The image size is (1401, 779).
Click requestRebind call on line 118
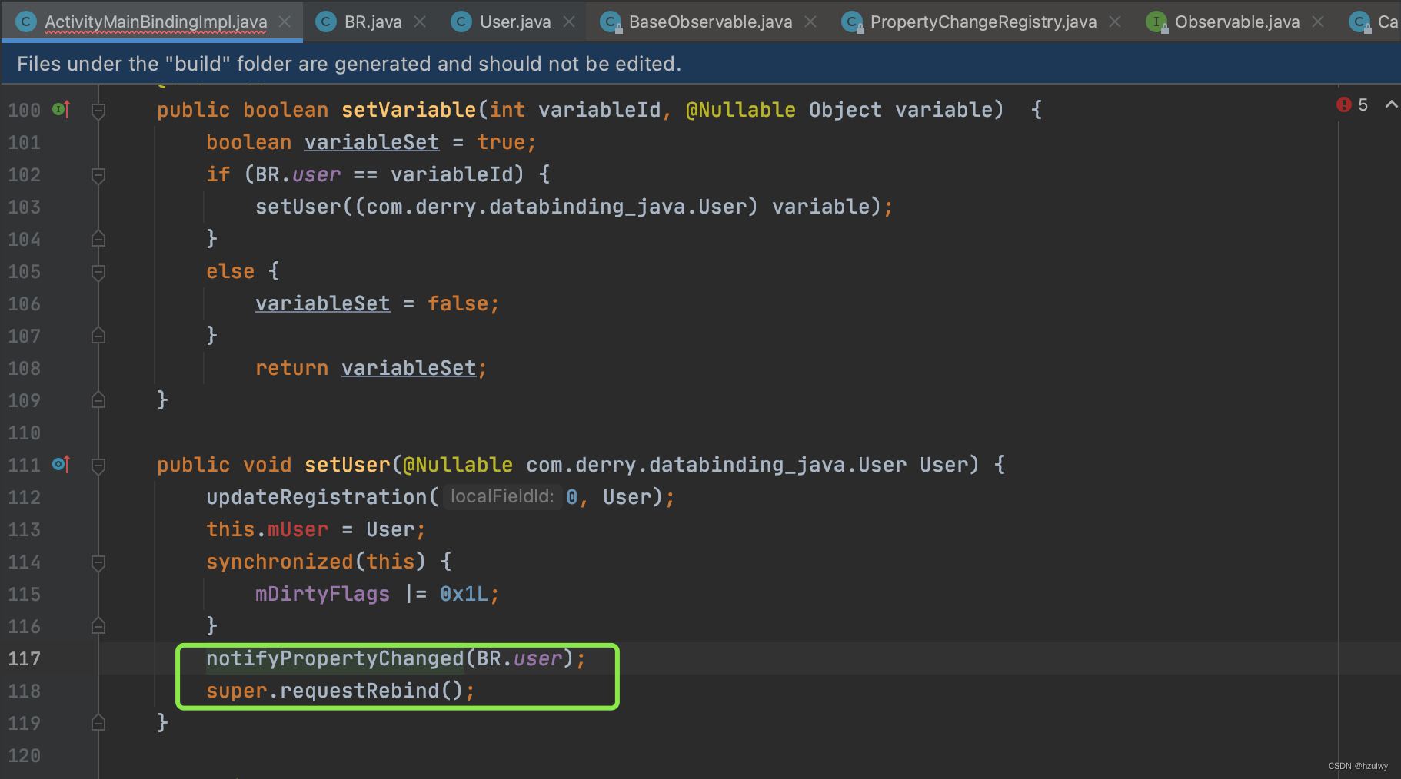click(360, 691)
